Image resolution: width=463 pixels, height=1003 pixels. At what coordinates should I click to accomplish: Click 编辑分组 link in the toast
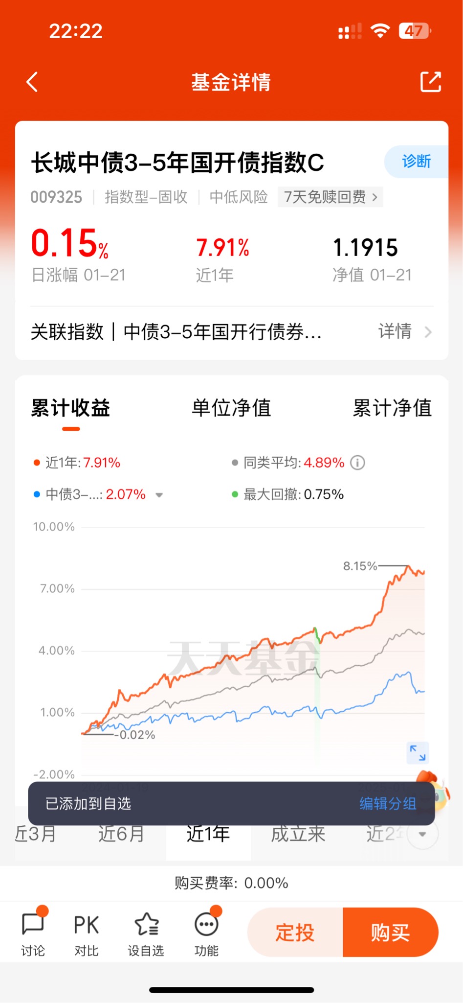388,804
